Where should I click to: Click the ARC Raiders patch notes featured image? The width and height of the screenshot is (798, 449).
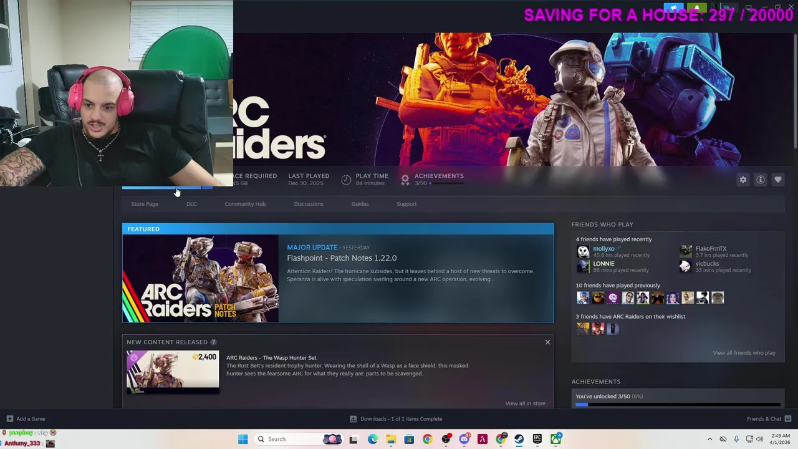pos(200,279)
